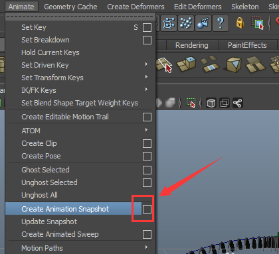The image size is (279, 254).
Task: Expand the Set Driven Key submenu
Action: [x=80, y=65]
